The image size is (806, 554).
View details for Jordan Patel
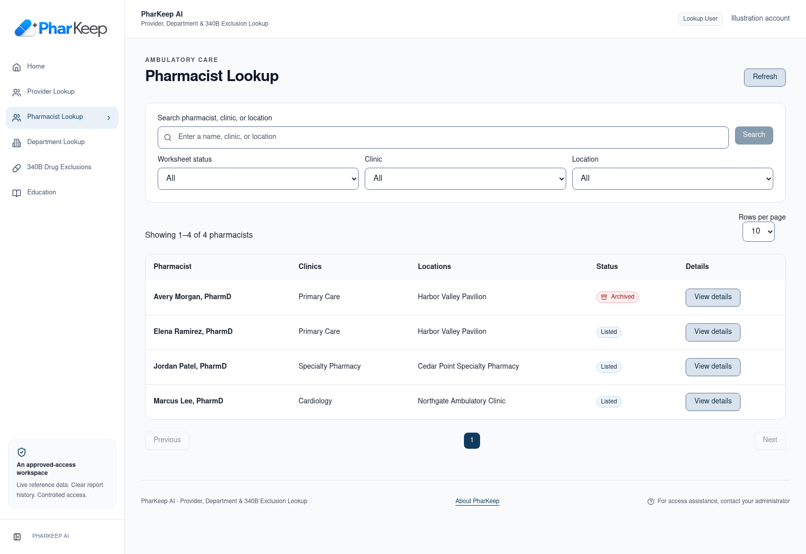tap(713, 367)
